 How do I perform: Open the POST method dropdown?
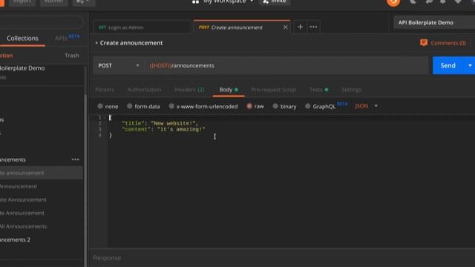119,65
